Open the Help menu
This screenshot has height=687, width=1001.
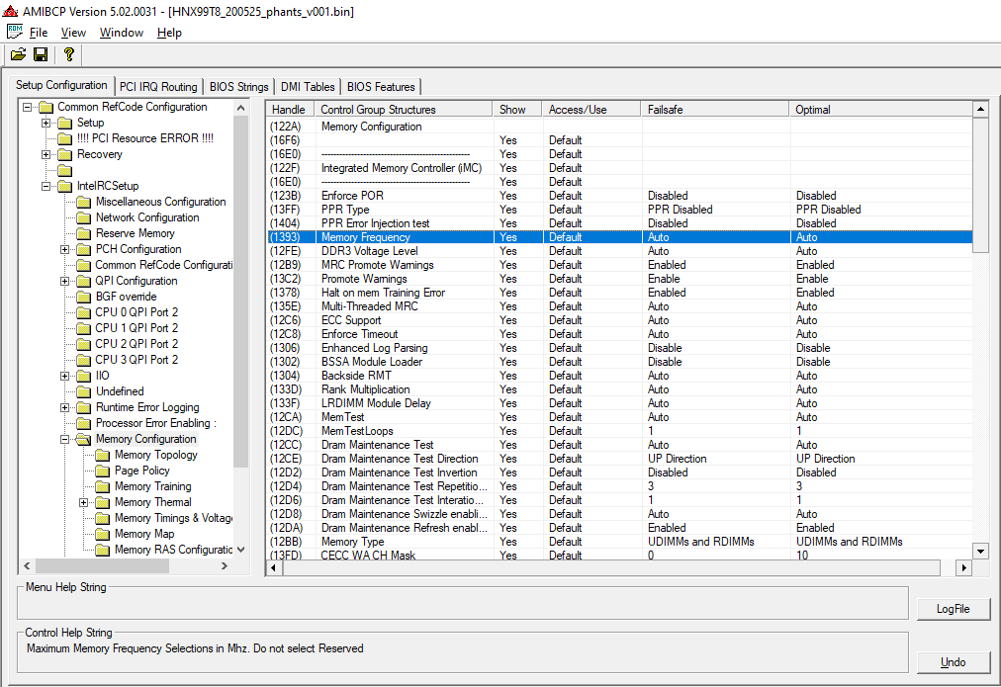tap(169, 33)
